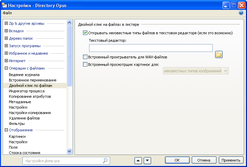Expand the Вкладки section

pos(6,31)
